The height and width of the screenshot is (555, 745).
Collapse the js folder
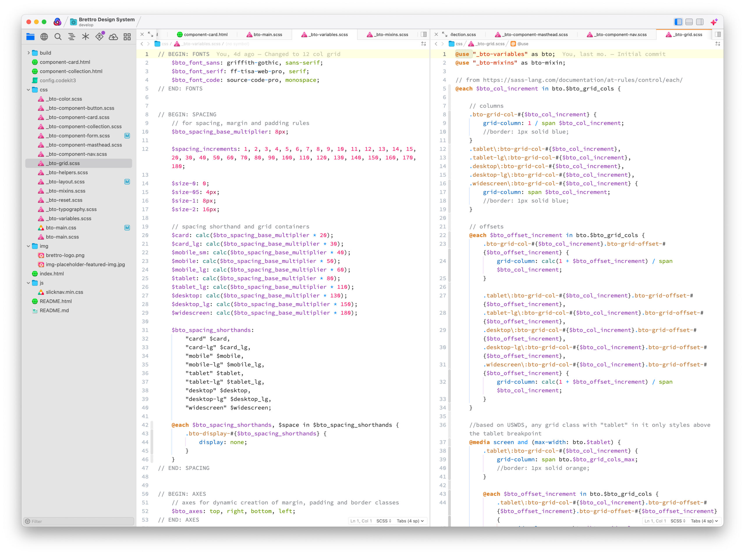click(x=28, y=283)
